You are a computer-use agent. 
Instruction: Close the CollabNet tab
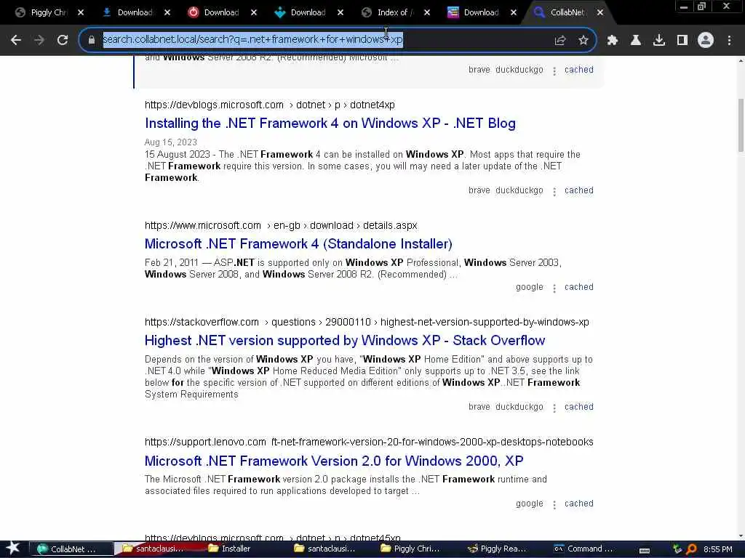tap(600, 12)
